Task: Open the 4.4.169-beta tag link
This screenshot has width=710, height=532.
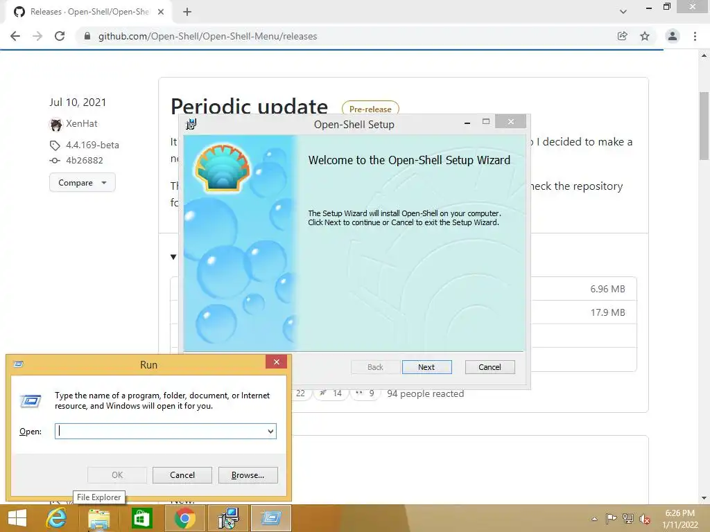Action: pyautogui.click(x=92, y=145)
